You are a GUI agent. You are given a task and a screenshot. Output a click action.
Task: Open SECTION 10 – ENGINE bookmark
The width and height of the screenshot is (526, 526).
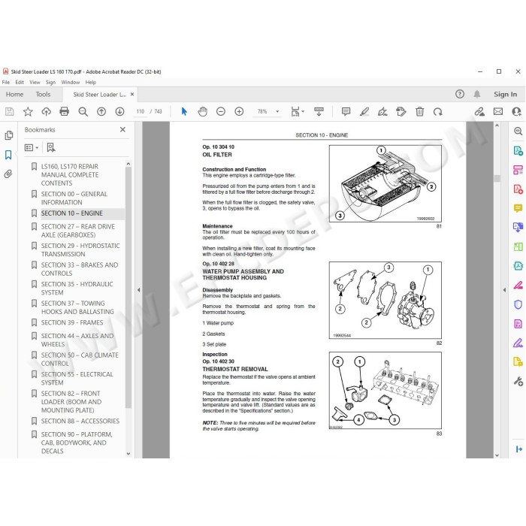(x=72, y=213)
